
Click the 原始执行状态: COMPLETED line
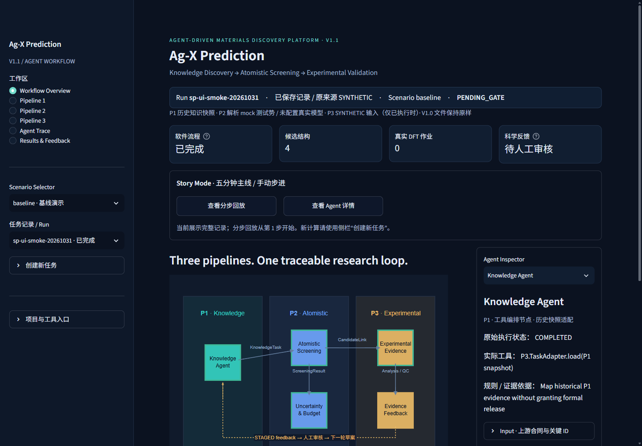click(527, 338)
